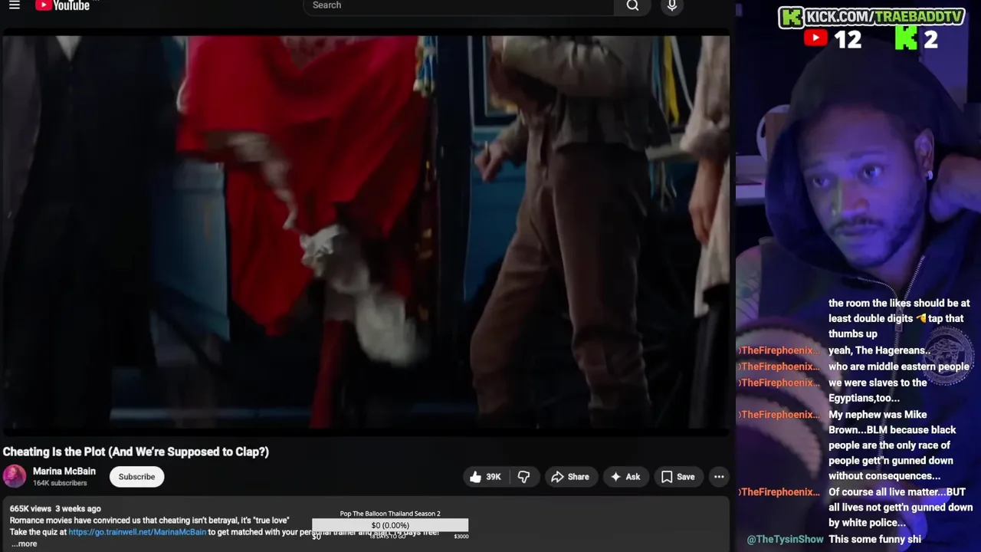Click the Kick viewer count icon overlay
Viewport: 981px width, 552px height.
906,38
